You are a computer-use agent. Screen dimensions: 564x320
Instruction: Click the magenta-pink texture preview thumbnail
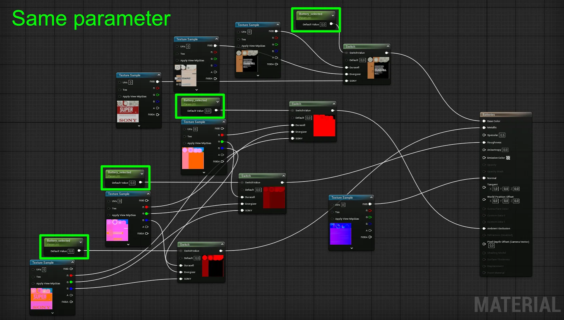point(117,230)
